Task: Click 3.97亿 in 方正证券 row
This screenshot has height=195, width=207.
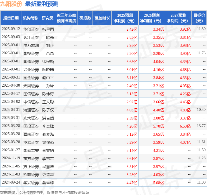Action: pyautogui.click(x=158, y=167)
